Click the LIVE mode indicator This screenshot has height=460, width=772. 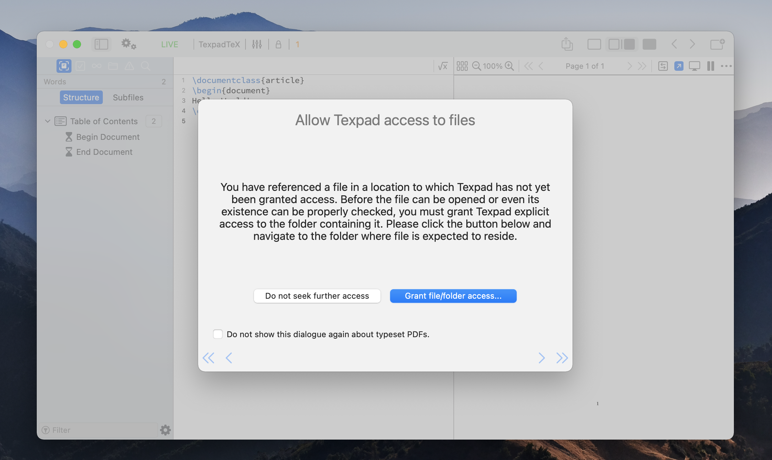(x=170, y=44)
